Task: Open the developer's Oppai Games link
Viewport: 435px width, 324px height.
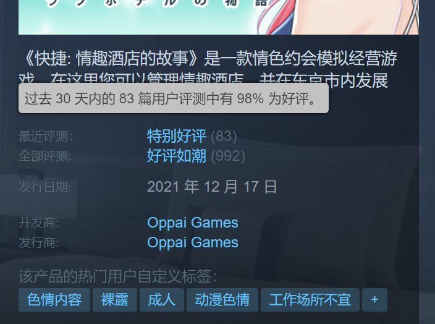Action: (193, 223)
